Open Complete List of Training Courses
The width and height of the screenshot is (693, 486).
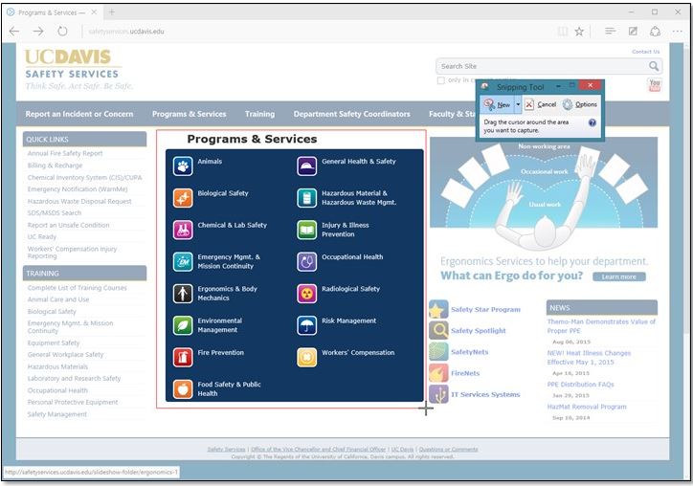77,288
